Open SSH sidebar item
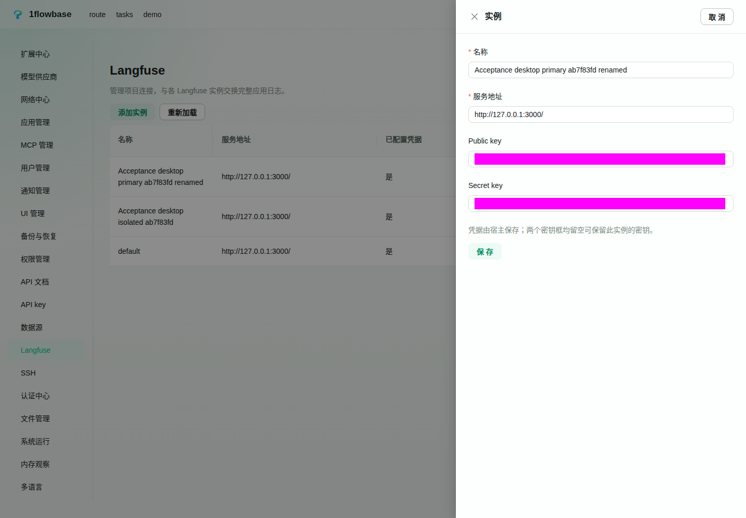 (x=47, y=373)
